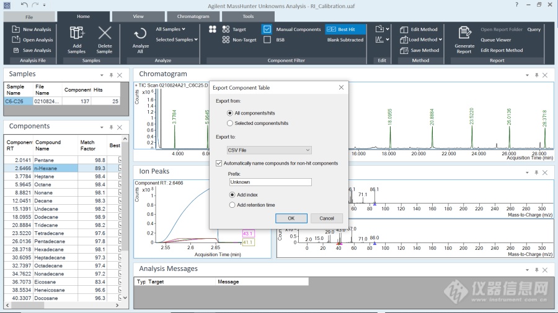Click OK in the export dialog
This screenshot has width=558, height=313.
291,218
